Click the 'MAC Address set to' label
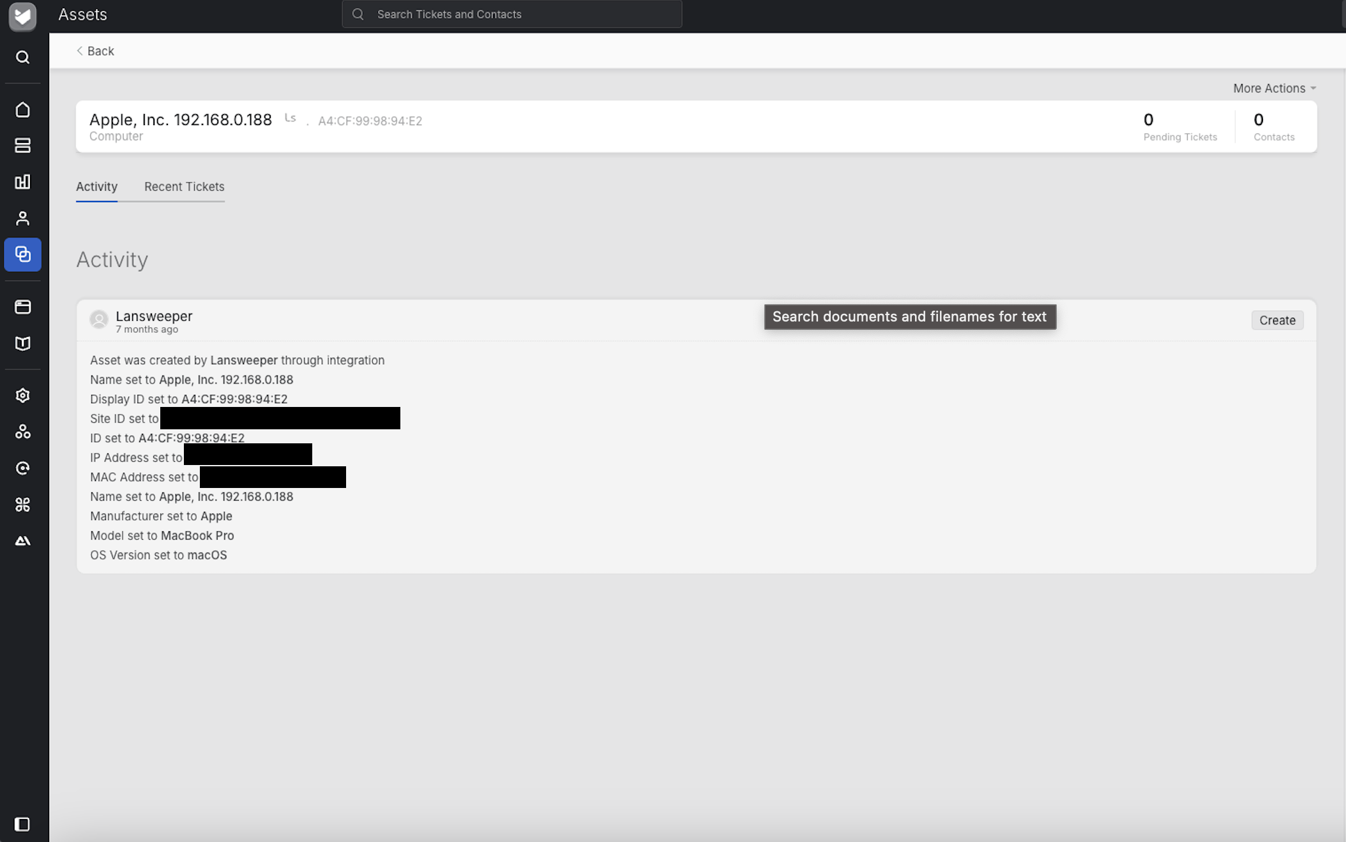This screenshot has height=842, width=1346. click(x=144, y=477)
